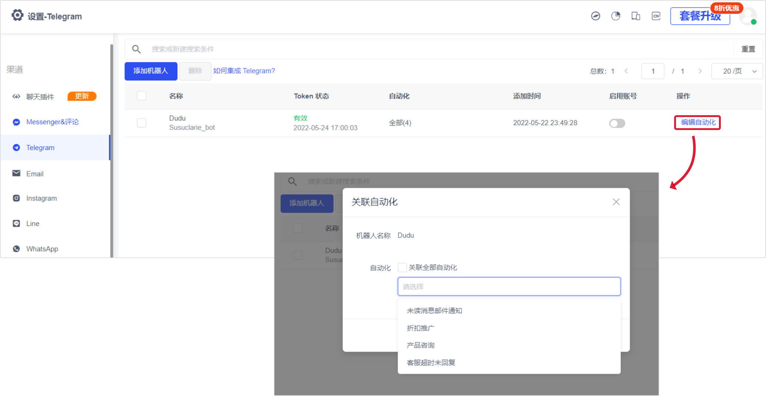Select 折扣推广 option
The width and height of the screenshot is (766, 396).
[x=509, y=328]
